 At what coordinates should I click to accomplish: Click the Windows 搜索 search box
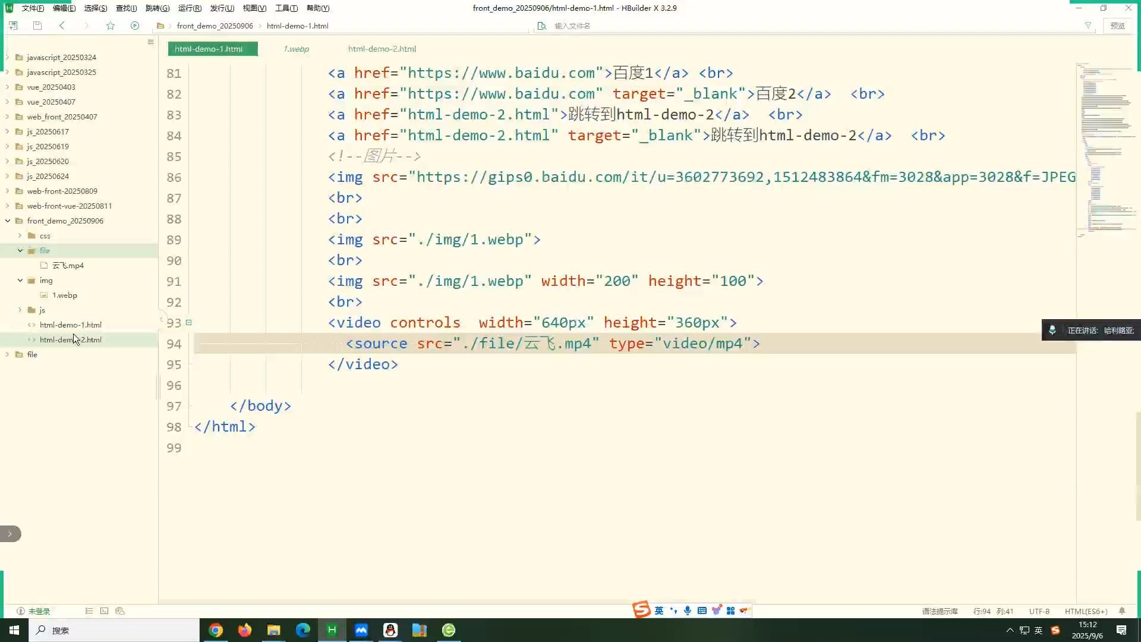coord(114,630)
